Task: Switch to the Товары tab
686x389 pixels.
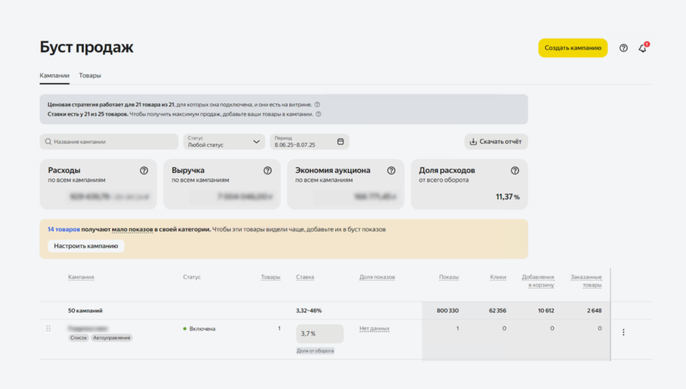Action: [x=90, y=76]
